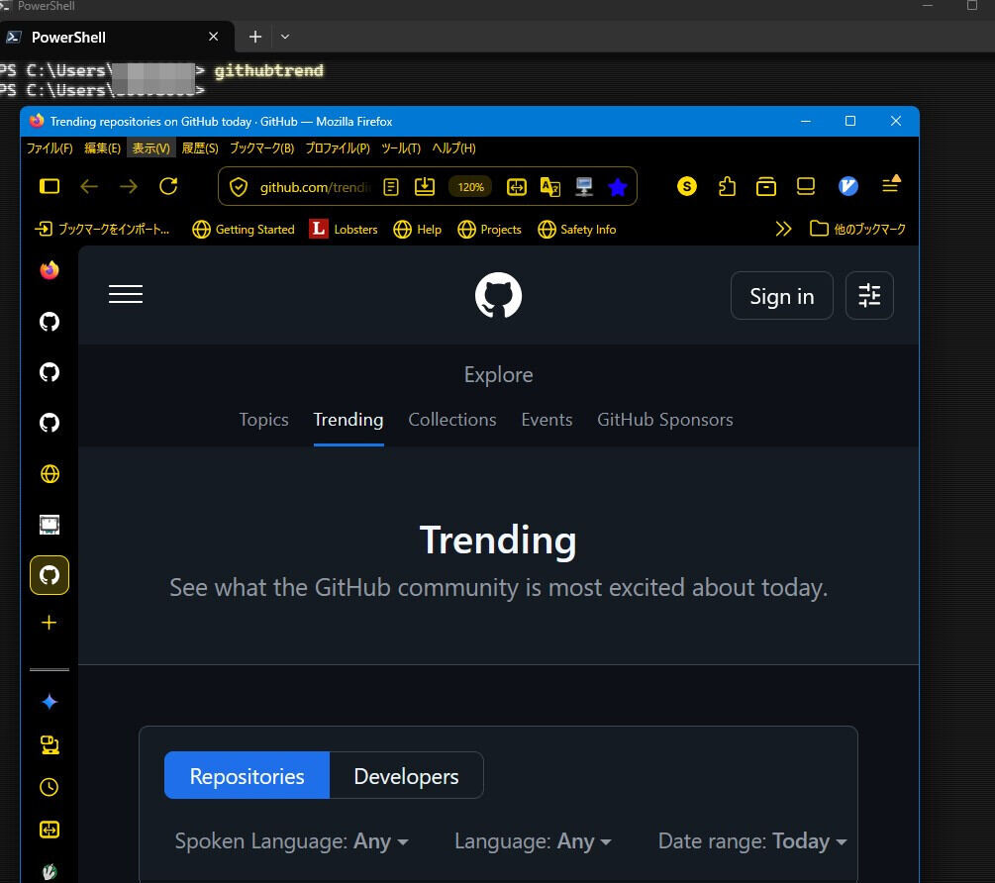Click the blue V extension icon
The width and height of the screenshot is (995, 883).
(x=848, y=186)
